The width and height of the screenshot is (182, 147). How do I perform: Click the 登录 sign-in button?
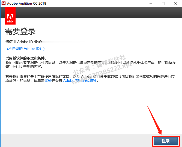pyautogui.click(x=166, y=141)
